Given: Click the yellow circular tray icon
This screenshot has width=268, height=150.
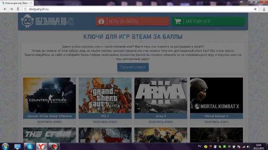Looking at the screenshot, I should point(206,147).
